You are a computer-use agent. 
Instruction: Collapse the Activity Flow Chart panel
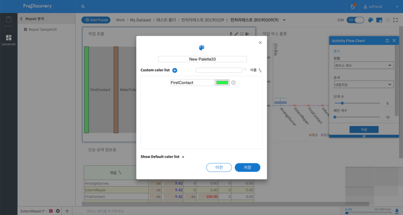[387, 41]
